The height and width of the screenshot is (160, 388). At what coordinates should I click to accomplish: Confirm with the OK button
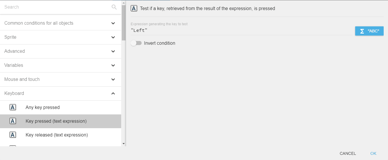(x=373, y=153)
